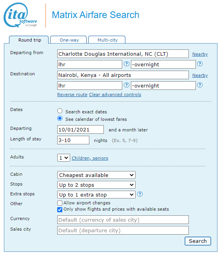Open help icon beside destination lhr routing field
Screen dimensions: 221x255
[127, 85]
